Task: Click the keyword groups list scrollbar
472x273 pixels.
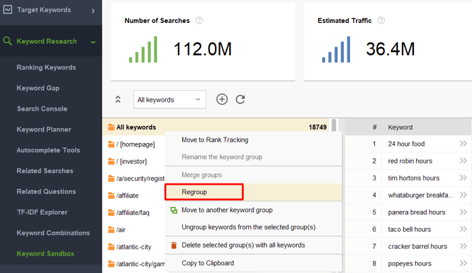Action: pos(334,125)
